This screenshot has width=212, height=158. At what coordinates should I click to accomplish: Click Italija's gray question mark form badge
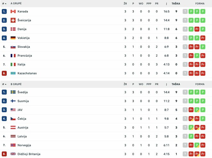click(x=185, y=64)
